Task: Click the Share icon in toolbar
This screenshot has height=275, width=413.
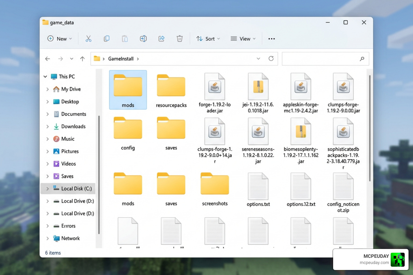Action: click(161, 39)
